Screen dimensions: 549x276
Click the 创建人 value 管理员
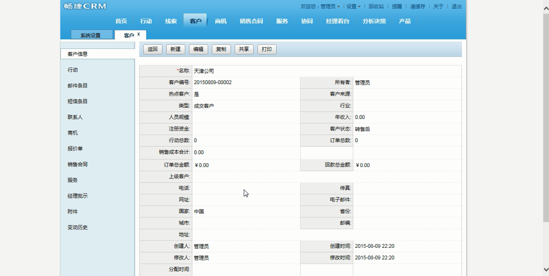[x=201, y=246]
